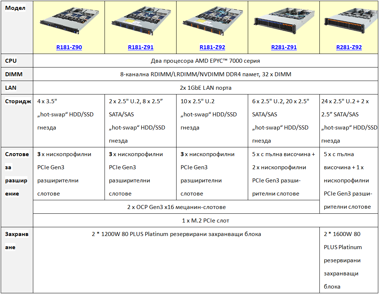Select the 'Модел' row header
379x294 pixels.
[17, 27]
